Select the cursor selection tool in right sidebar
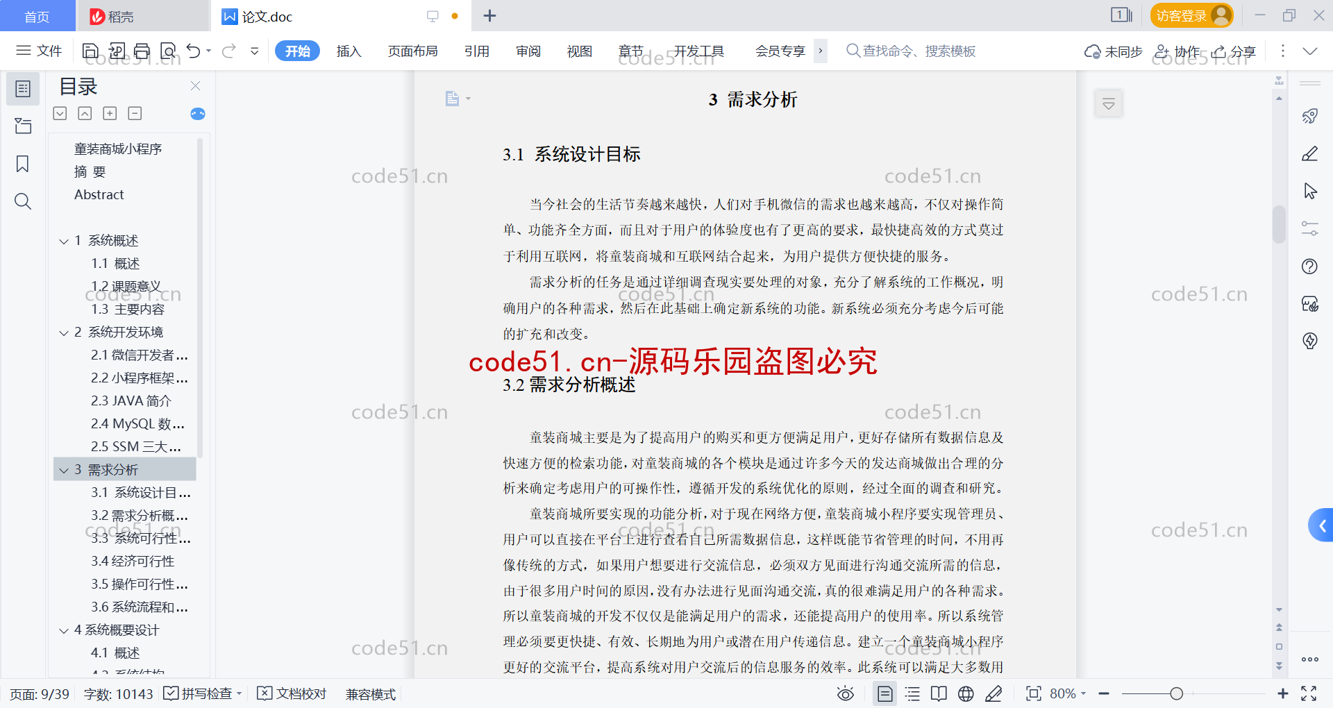Image resolution: width=1333 pixels, height=708 pixels. [x=1310, y=191]
